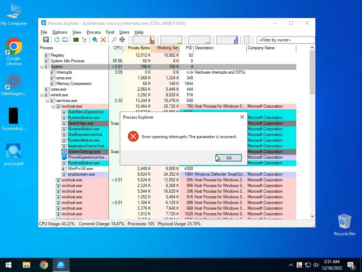Collapse the System process tree node
The image size is (362, 272).
(x=42, y=67)
